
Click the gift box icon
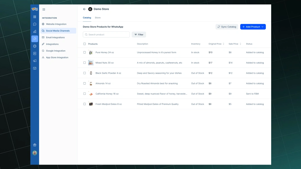(x=35, y=145)
